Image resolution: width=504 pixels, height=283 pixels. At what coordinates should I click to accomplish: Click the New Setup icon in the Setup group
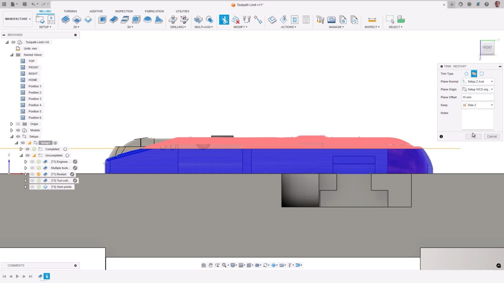click(x=39, y=20)
